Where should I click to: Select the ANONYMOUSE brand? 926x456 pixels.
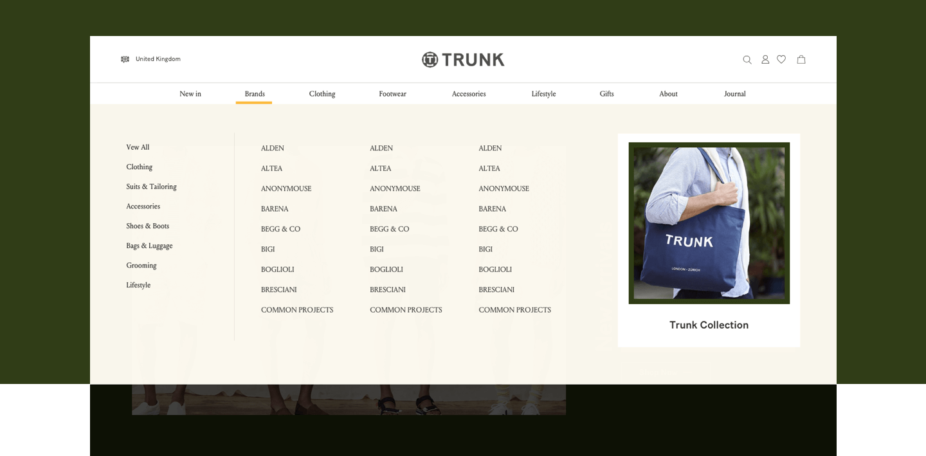[286, 188]
